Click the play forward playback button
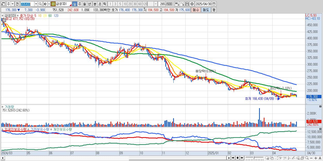The width and height of the screenshot is (323, 161). click(229, 158)
